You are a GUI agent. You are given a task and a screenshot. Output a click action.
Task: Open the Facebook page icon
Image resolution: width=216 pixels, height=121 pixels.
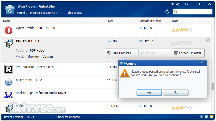[x=201, y=117]
